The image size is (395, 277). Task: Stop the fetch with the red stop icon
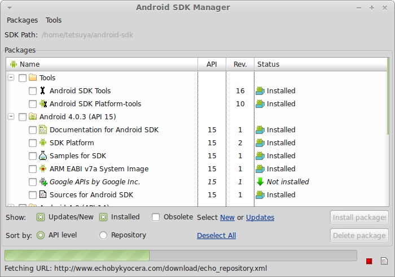click(369, 261)
